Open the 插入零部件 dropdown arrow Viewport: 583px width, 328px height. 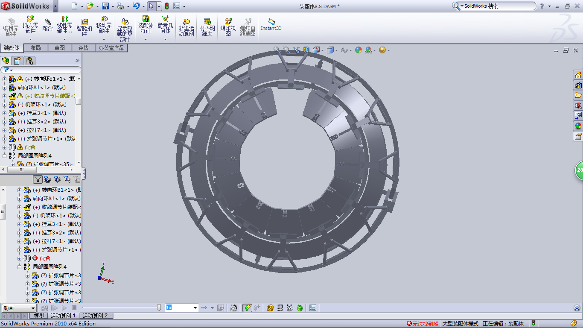coord(30,40)
